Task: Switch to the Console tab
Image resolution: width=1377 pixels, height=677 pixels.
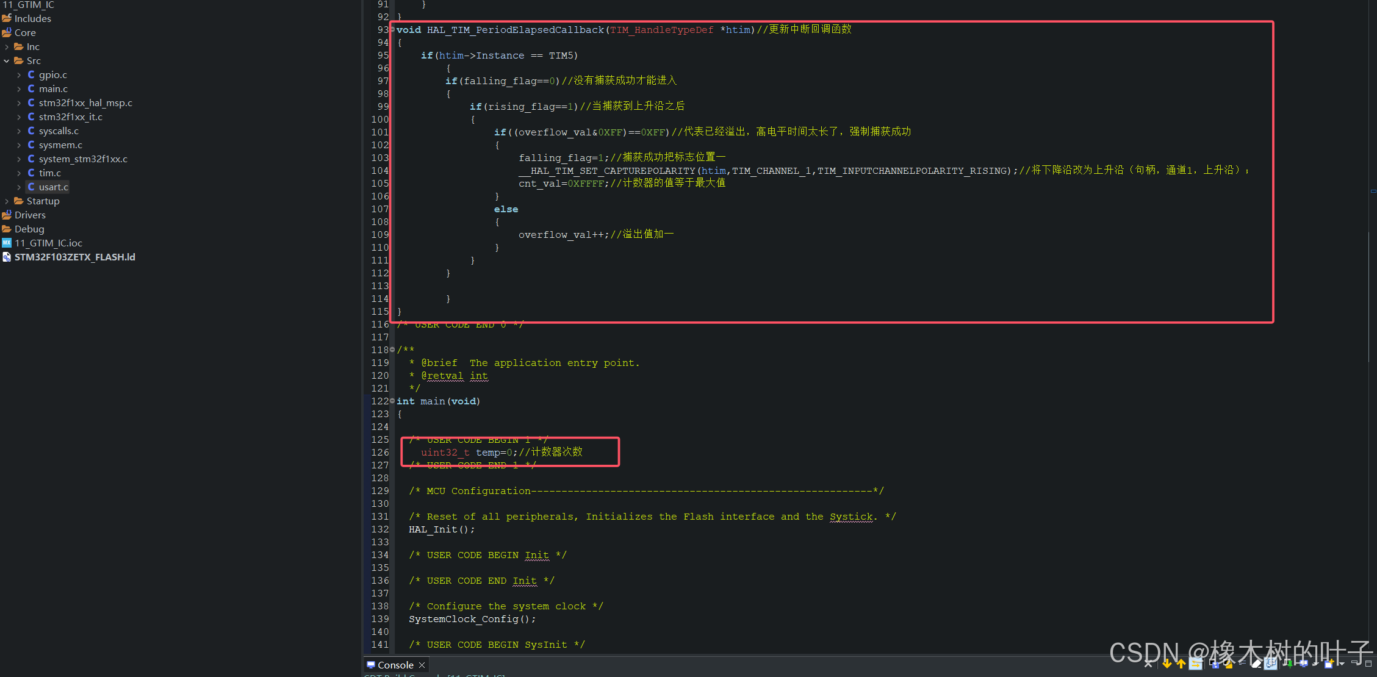Action: tap(395, 665)
